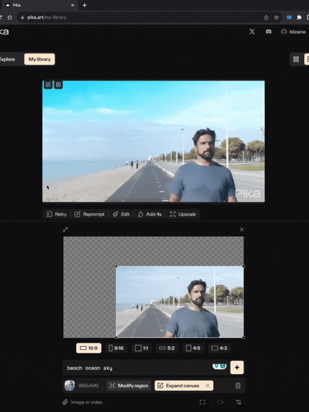
Task: Open the Discord icon link
Action: [x=268, y=31]
